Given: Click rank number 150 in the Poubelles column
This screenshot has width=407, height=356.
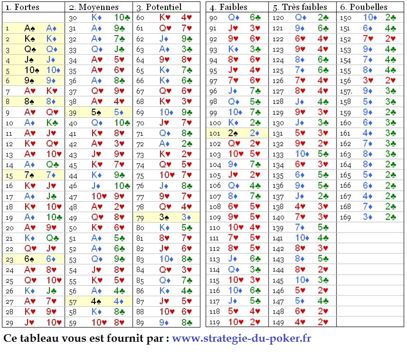Looking at the screenshot, I should click(345, 18).
